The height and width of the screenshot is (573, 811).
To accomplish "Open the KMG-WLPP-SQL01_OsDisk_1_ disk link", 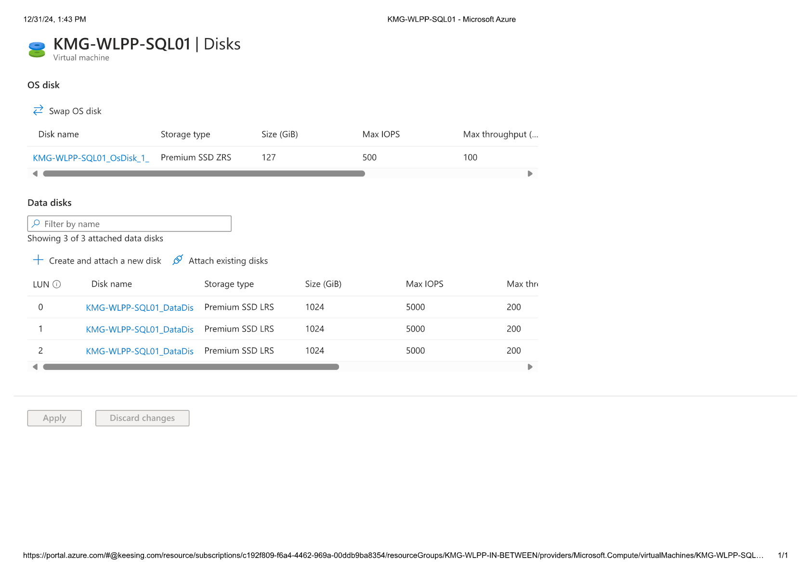I will [91, 158].
